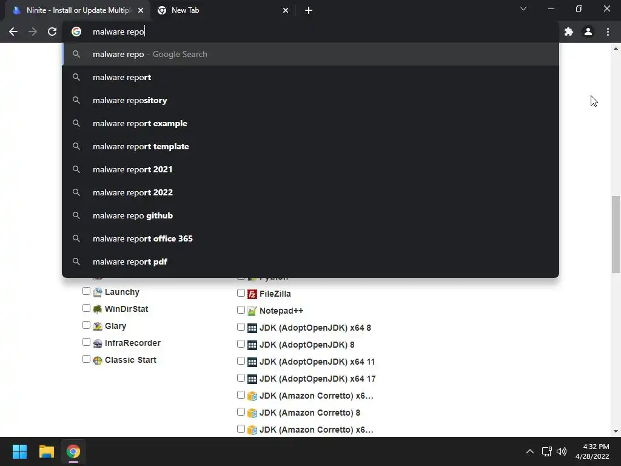Viewport: 621px width, 466px height.
Task: Choose the 'malware repository' suggestion
Action: pyautogui.click(x=310, y=100)
